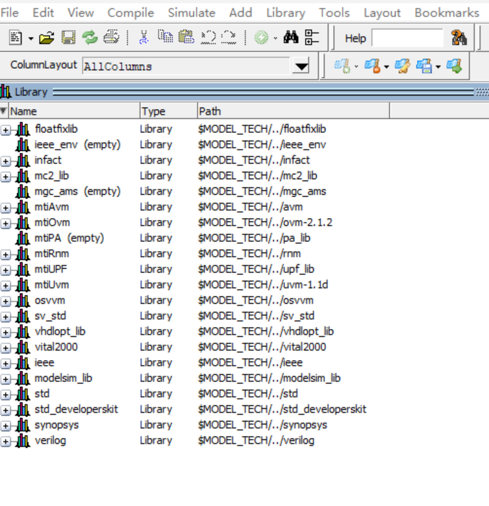Viewport: 489px width, 506px height.
Task: Click the synopsys library icon
Action: coord(23,426)
